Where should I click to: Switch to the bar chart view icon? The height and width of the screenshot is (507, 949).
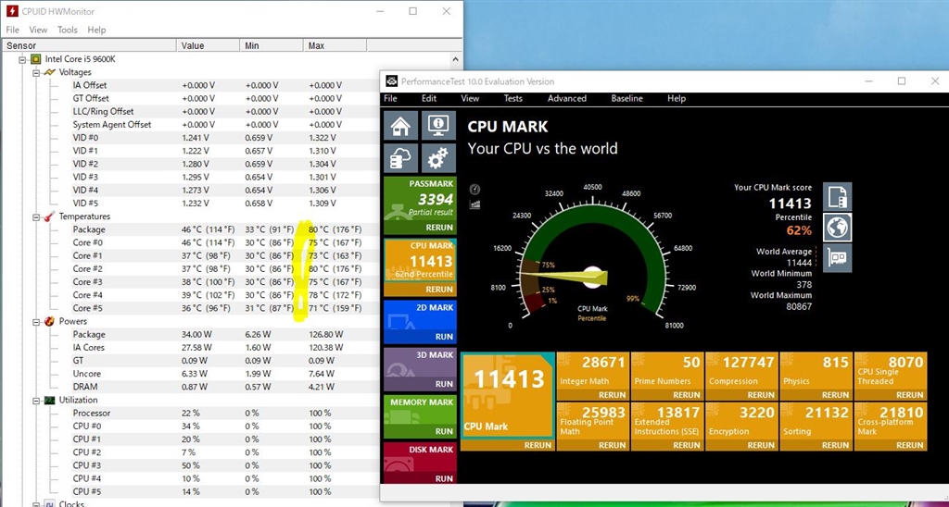475,204
